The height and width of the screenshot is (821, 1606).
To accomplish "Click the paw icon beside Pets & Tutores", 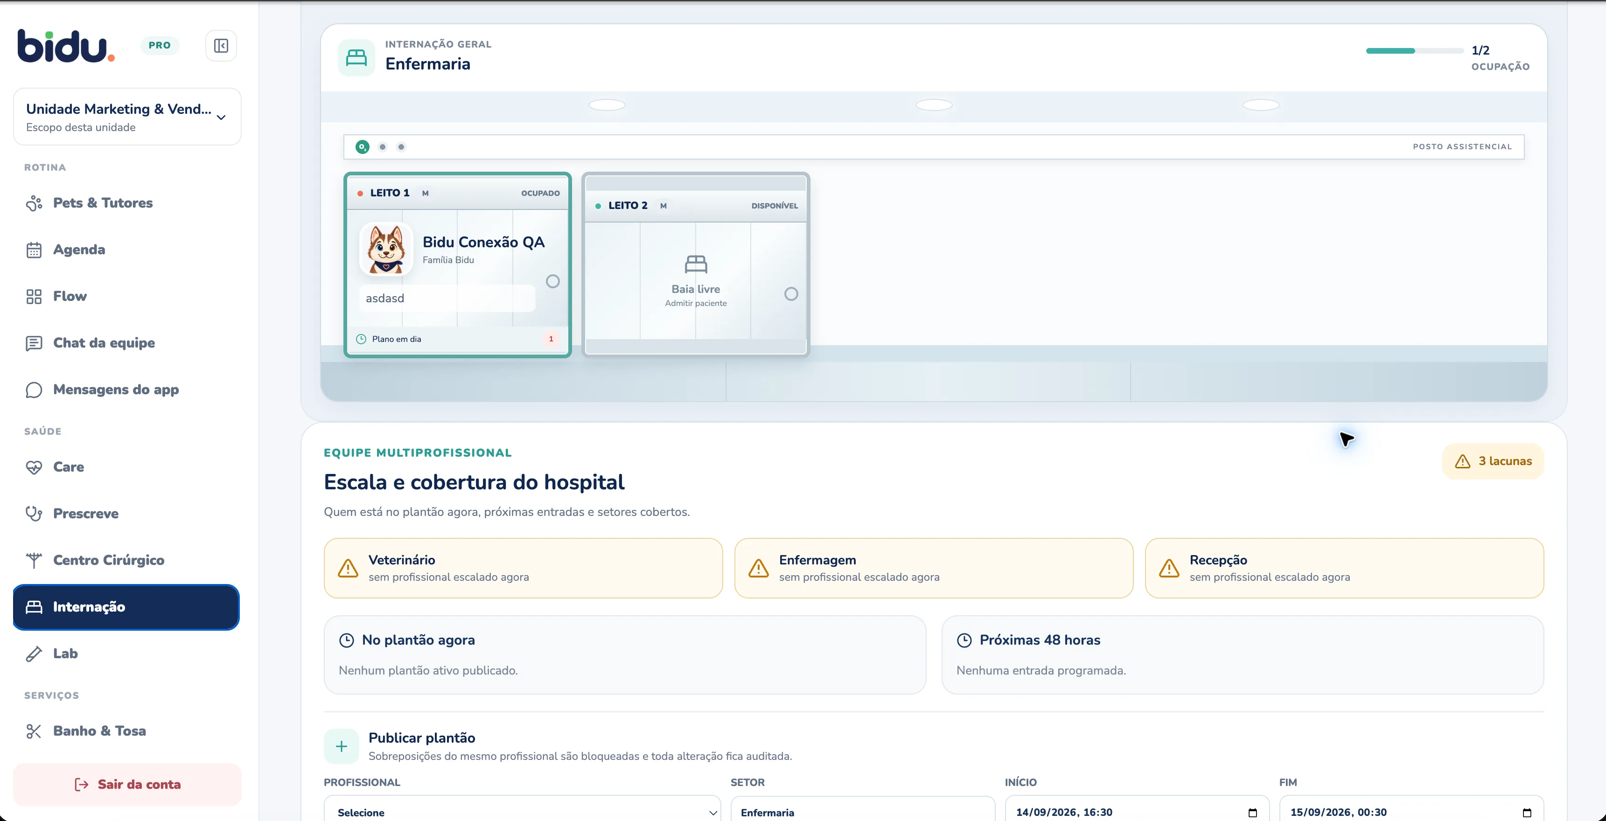I will (34, 203).
